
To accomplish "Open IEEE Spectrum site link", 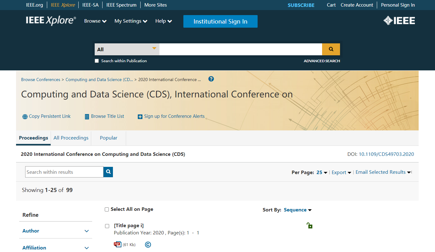I will [121, 5].
